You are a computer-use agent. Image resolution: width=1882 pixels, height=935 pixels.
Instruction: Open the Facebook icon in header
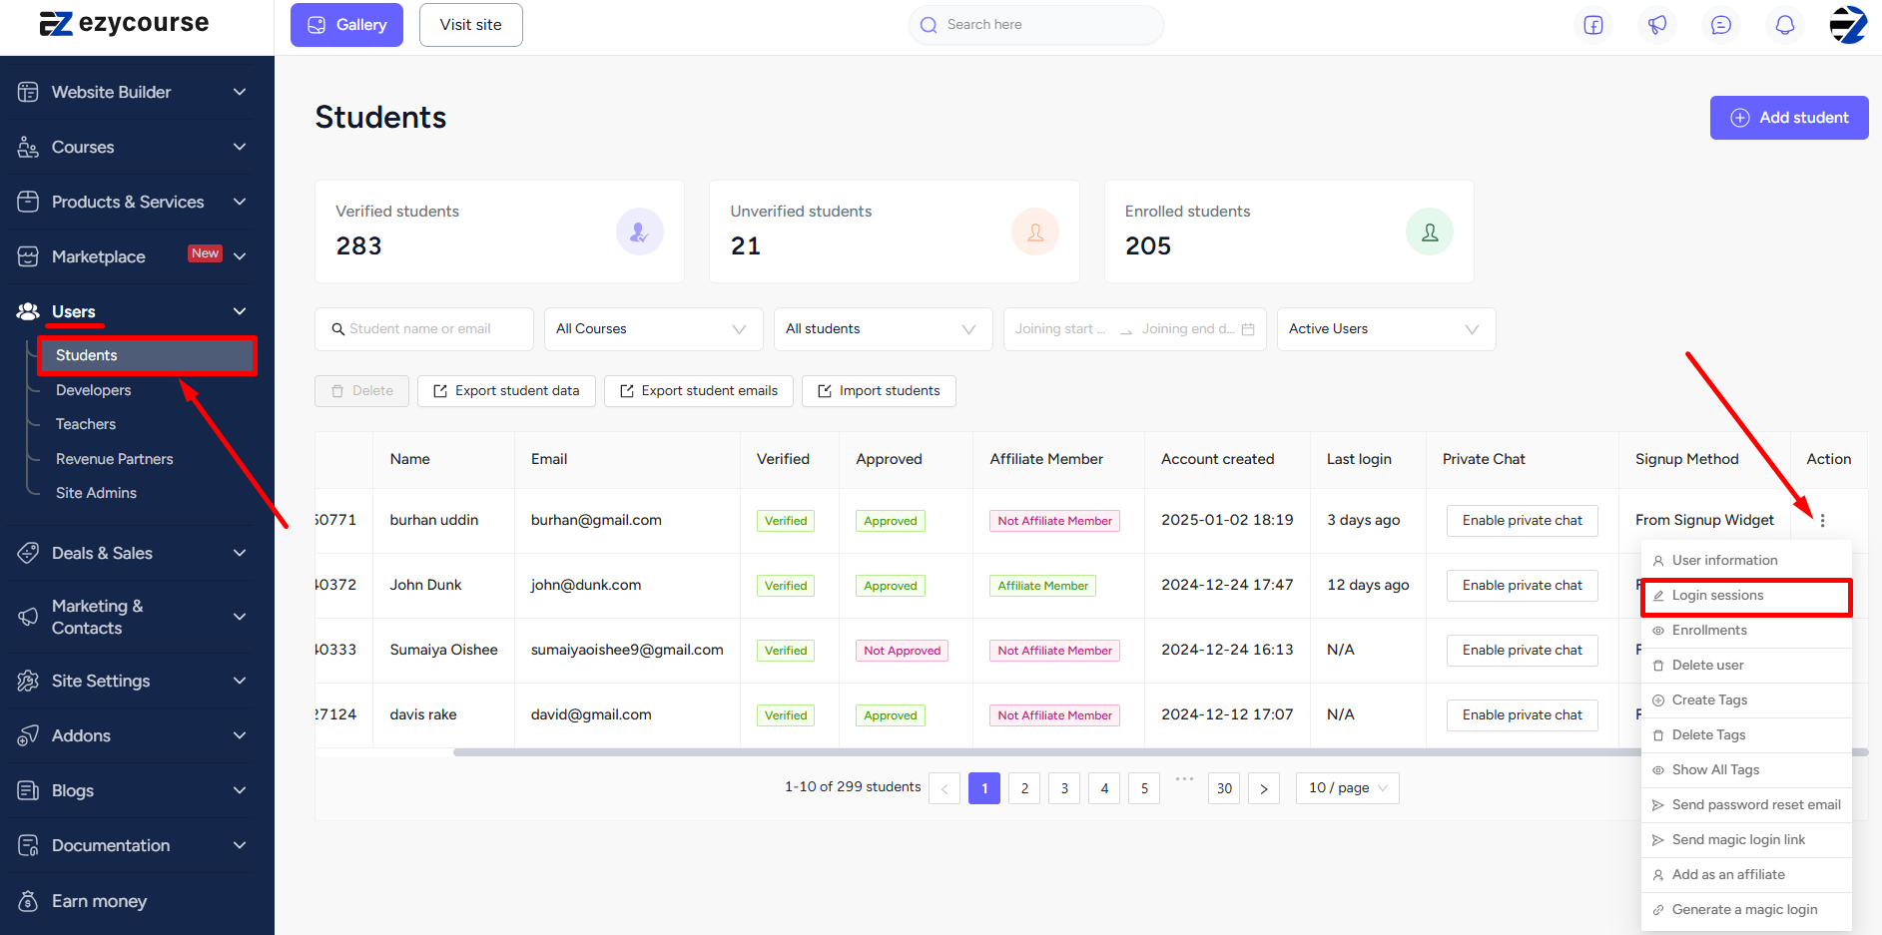coord(1593,25)
